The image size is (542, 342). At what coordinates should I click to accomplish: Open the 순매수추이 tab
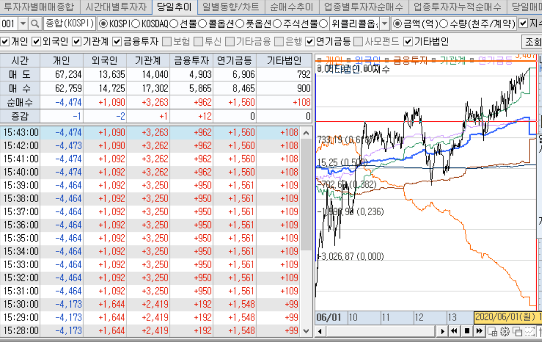(291, 7)
